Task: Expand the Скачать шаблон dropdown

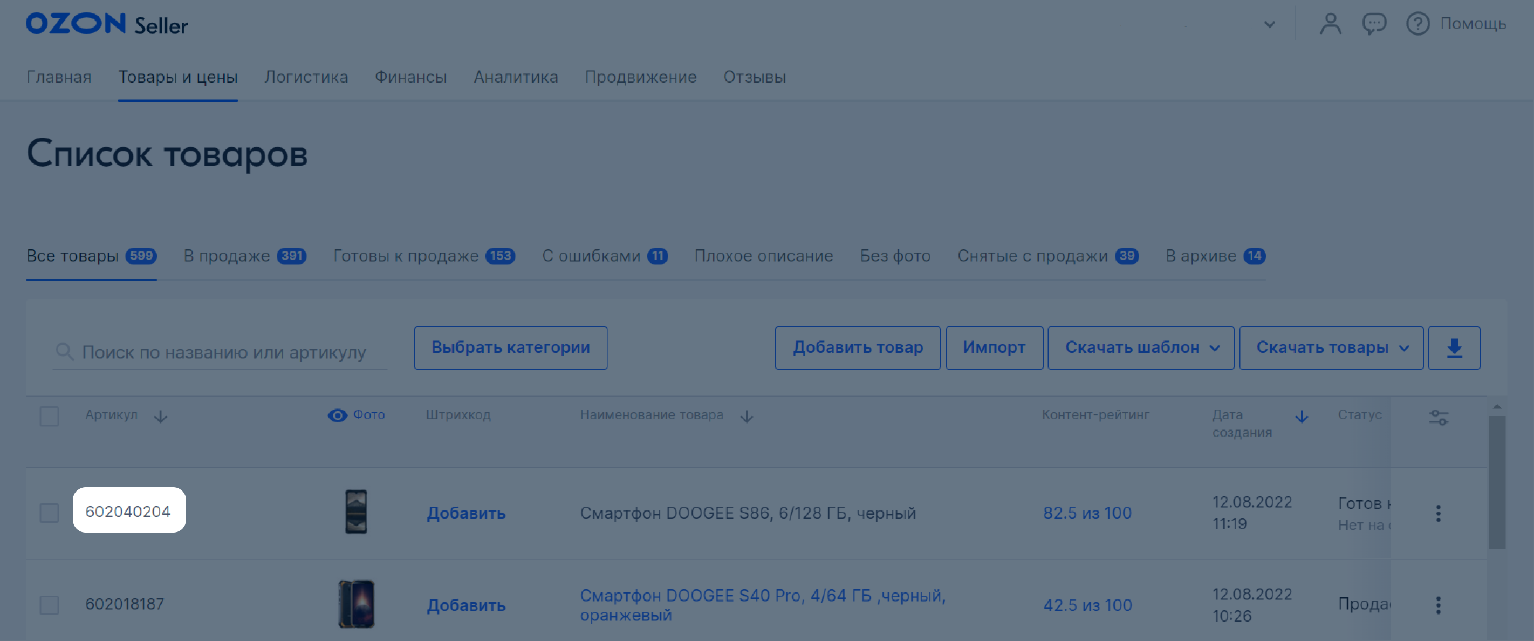Action: [x=1140, y=348]
